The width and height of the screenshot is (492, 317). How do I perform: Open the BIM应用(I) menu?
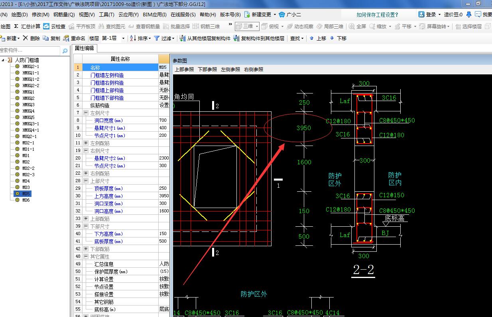(155, 14)
